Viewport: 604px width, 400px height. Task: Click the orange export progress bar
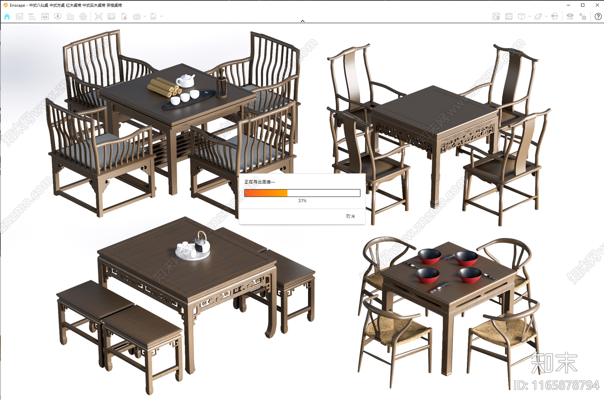click(x=302, y=193)
